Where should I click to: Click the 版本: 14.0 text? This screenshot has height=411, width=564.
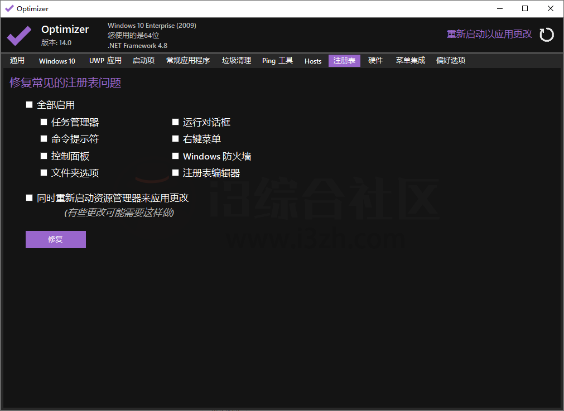pyautogui.click(x=56, y=42)
